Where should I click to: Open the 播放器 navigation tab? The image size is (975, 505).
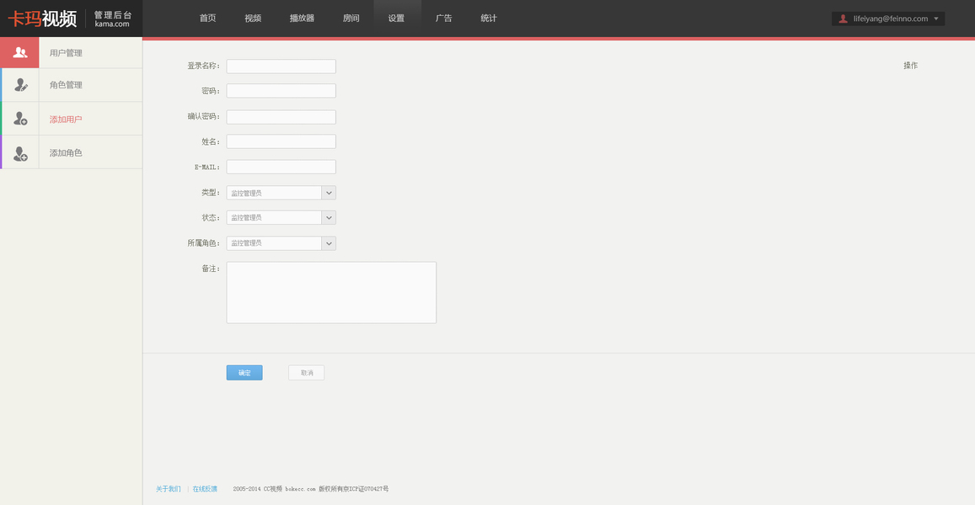click(x=303, y=18)
